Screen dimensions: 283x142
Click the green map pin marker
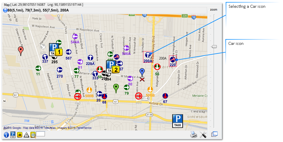(x=116, y=89)
